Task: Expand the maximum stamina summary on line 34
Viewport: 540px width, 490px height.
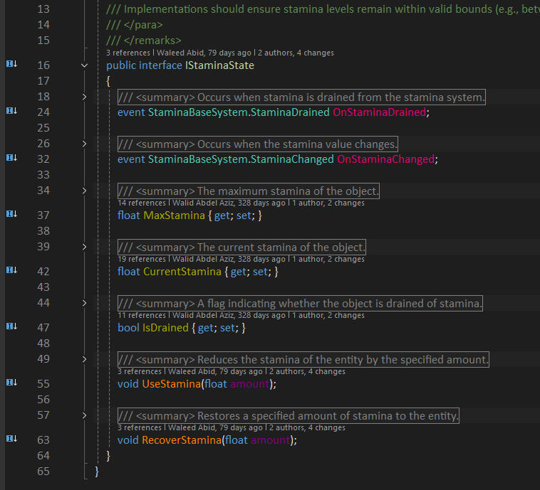Action: pos(85,191)
